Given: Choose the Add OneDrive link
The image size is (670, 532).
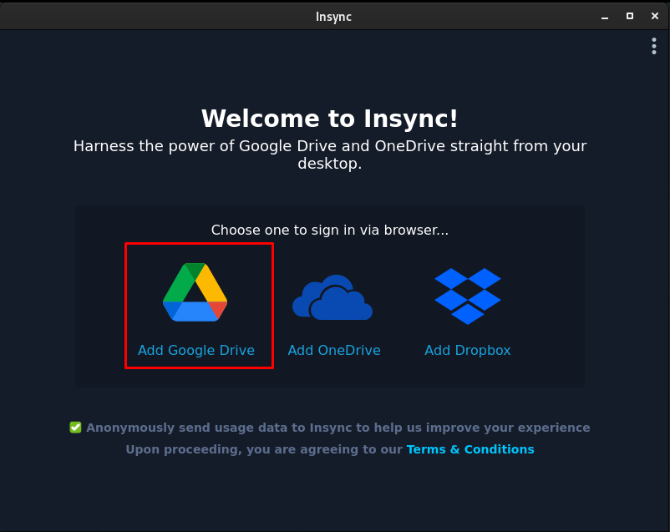Looking at the screenshot, I should coord(334,351).
